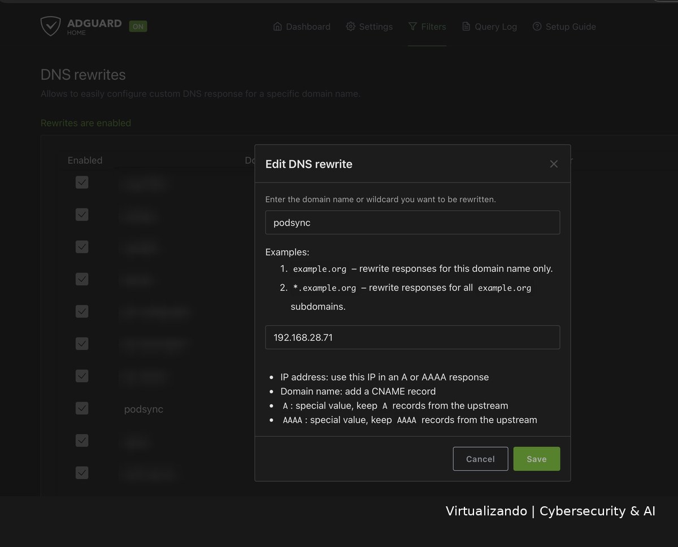The height and width of the screenshot is (547, 678).
Task: Open the Setup Guide page
Action: (564, 27)
